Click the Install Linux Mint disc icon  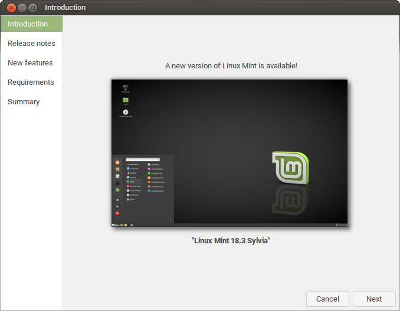tap(126, 113)
